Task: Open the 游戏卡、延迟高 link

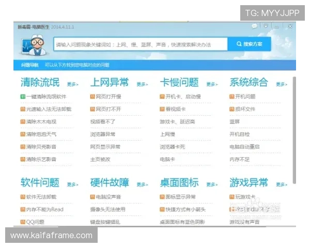Action: (177, 121)
